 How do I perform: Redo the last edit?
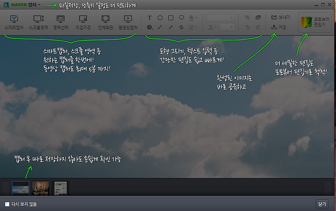(x=258, y=27)
